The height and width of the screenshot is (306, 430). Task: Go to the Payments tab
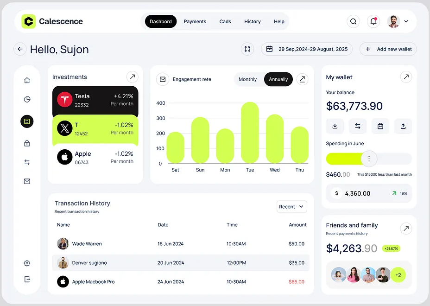[195, 21]
